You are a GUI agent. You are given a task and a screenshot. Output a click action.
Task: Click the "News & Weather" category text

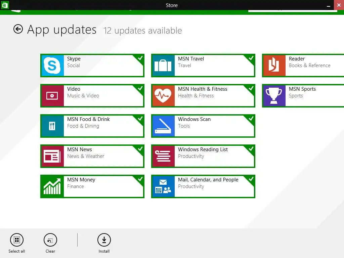[x=86, y=156]
